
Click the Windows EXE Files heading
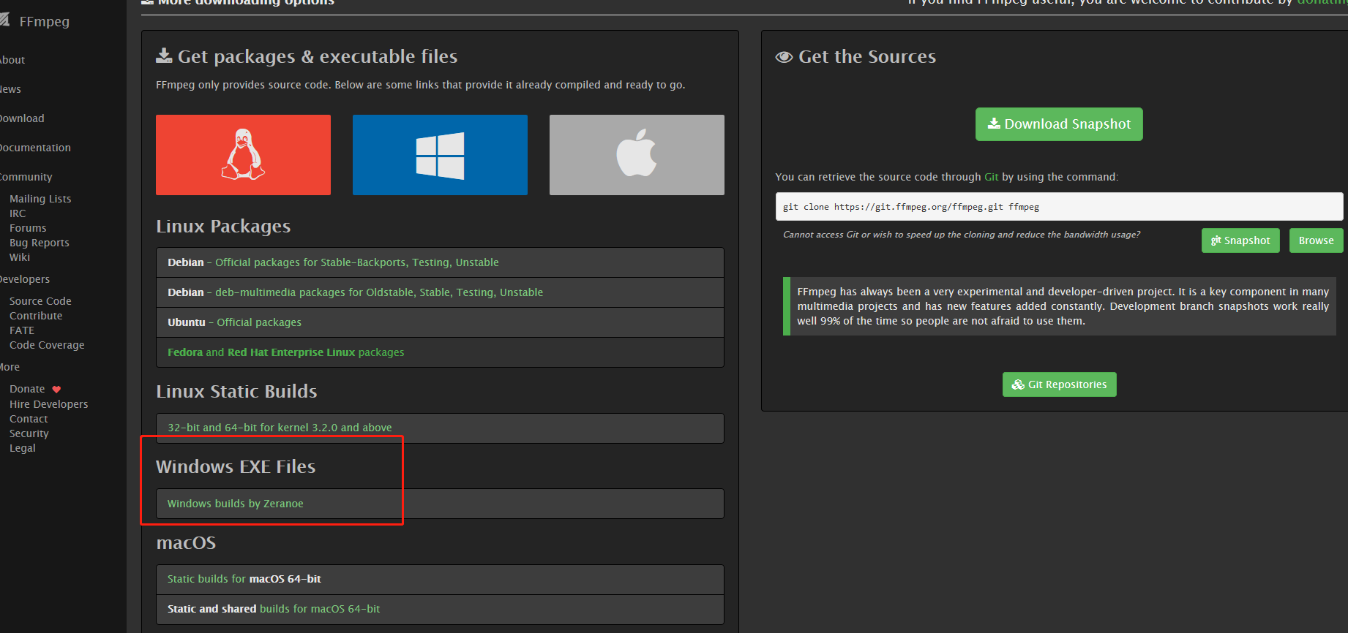[x=236, y=466]
